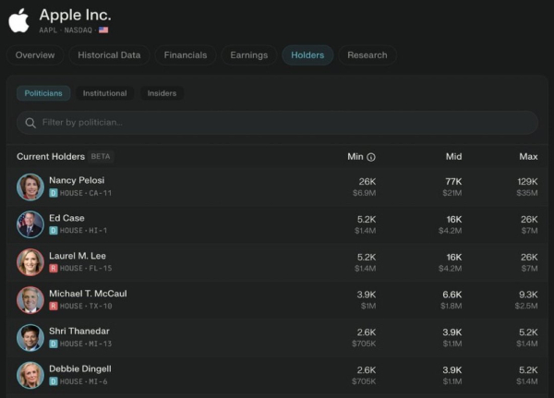Click Shri Thanedar's profile photo

point(30,338)
